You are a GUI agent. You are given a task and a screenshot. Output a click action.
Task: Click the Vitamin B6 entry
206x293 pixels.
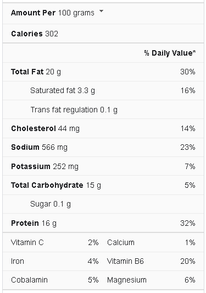point(151,261)
